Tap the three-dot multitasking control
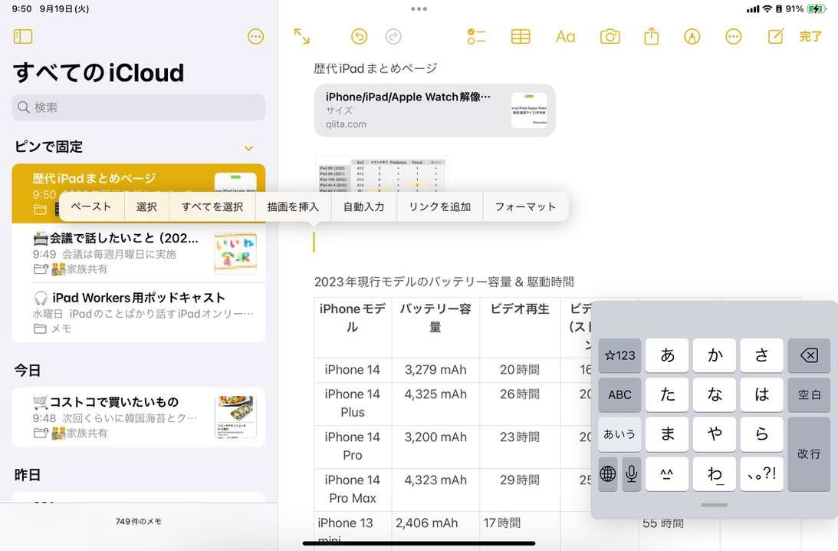 419,8
